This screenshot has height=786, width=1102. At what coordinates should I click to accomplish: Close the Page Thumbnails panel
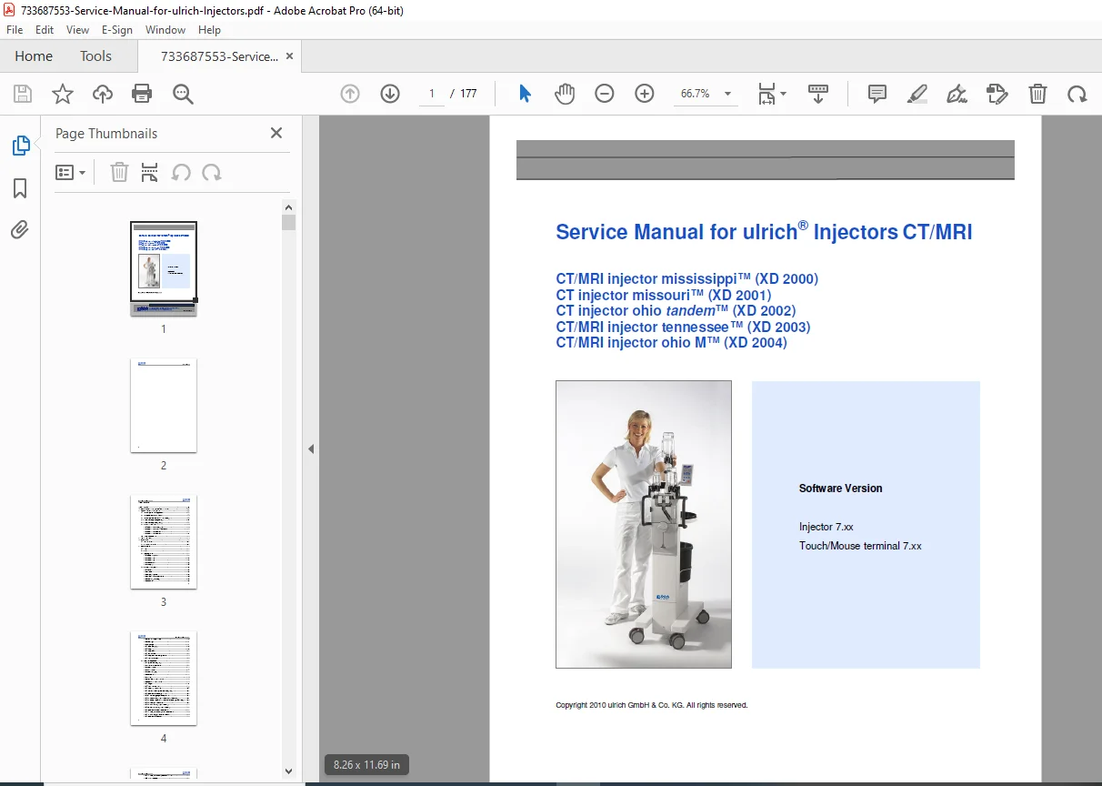coord(276,133)
